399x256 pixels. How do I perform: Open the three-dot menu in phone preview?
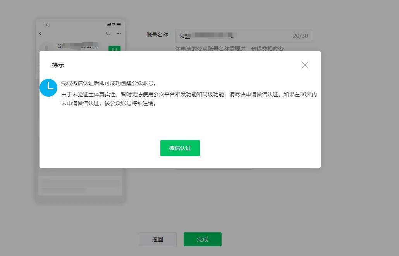119,34
